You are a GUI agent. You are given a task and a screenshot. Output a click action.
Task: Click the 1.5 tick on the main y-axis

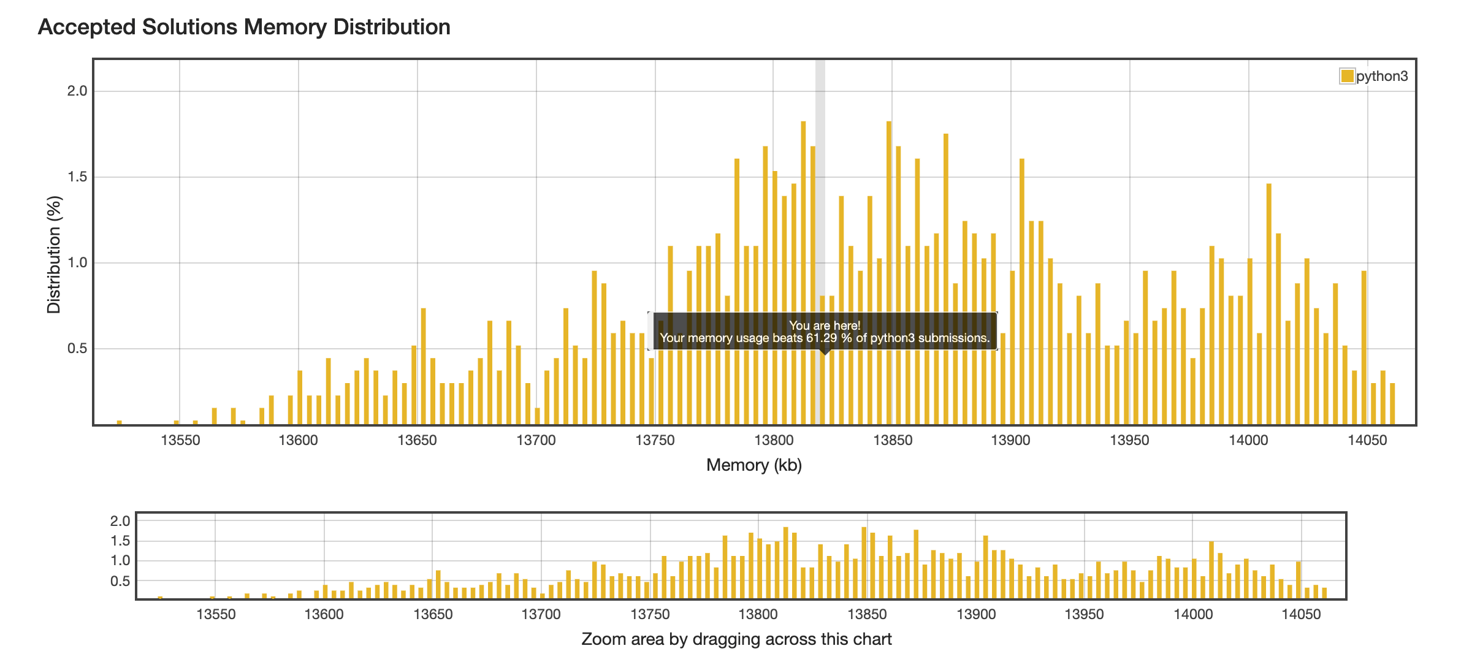(x=77, y=177)
